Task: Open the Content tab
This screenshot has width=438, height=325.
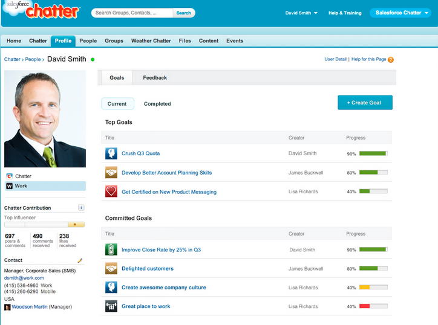Action: [209, 40]
